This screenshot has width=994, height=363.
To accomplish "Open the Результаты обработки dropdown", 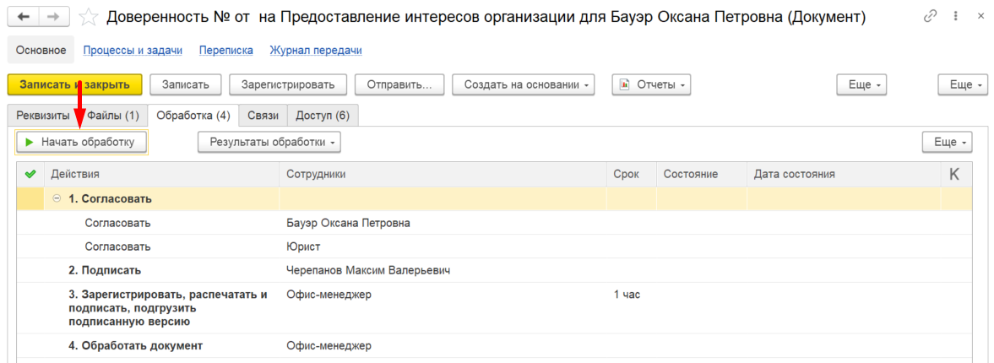I will (x=269, y=143).
